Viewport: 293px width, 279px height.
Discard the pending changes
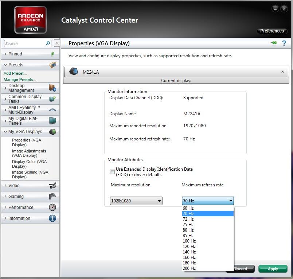point(244,269)
